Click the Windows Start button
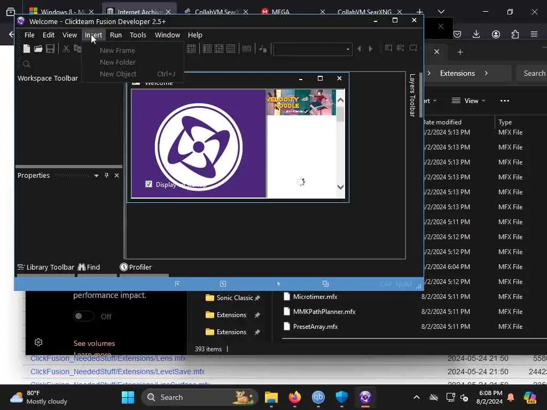Viewport: 547px width, 410px height. (x=128, y=397)
